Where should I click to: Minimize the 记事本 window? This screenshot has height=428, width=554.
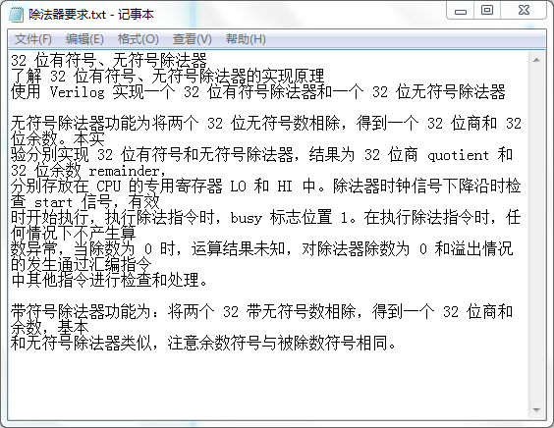click(461, 10)
